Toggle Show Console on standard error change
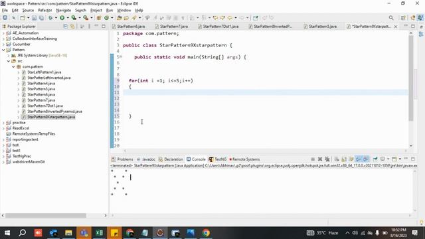 (366, 159)
